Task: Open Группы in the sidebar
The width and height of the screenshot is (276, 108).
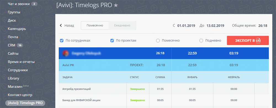Action: [14, 12]
